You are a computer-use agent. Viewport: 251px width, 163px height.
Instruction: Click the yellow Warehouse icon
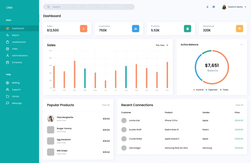pos(239,29)
